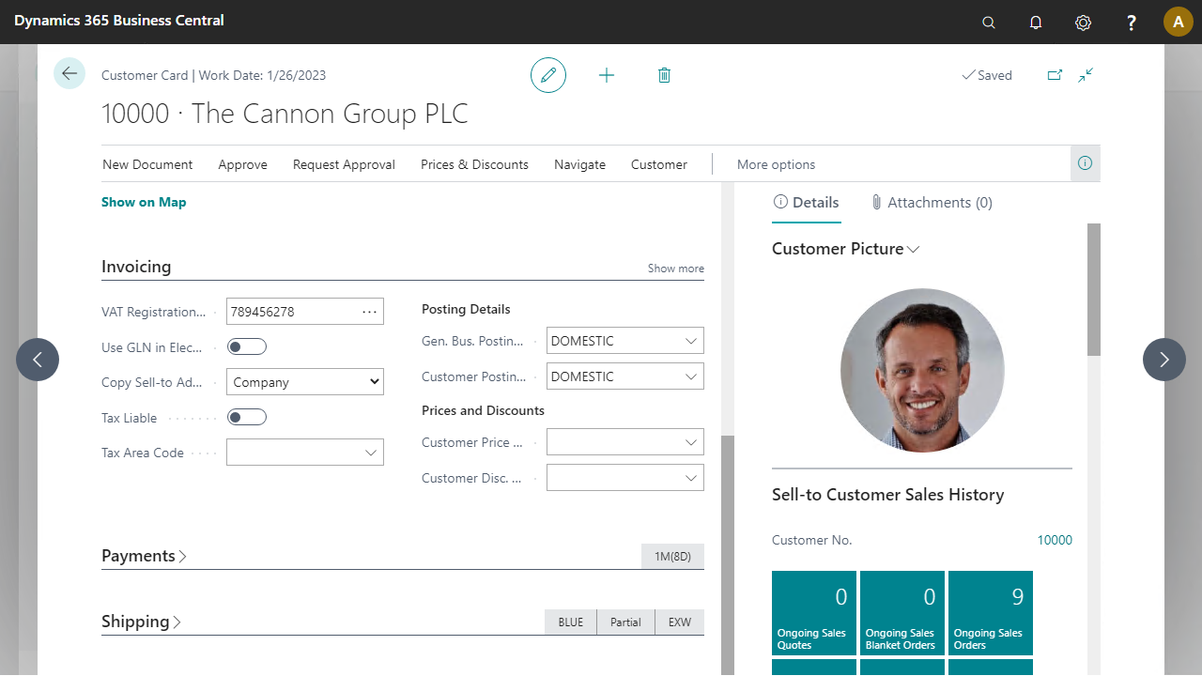
Task: Click the Partial shipping summary
Action: pyautogui.click(x=625, y=622)
